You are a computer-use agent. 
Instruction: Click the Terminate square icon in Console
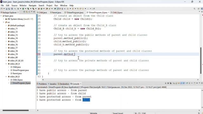coord(166,83)
